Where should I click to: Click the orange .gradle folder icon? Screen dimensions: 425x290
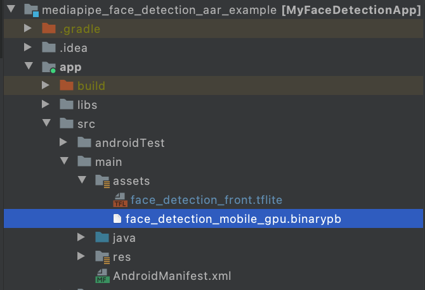point(49,29)
